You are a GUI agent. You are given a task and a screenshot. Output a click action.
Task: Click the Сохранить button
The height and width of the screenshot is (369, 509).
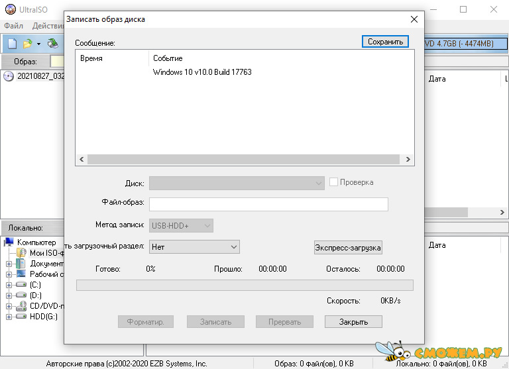385,42
